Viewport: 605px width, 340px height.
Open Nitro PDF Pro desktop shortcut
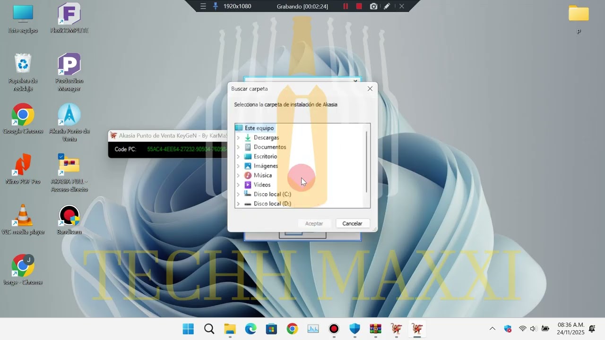click(x=23, y=169)
